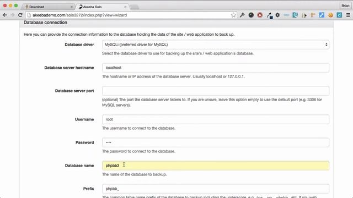Click the gear extension icon
The image size is (353, 198).
277,15
